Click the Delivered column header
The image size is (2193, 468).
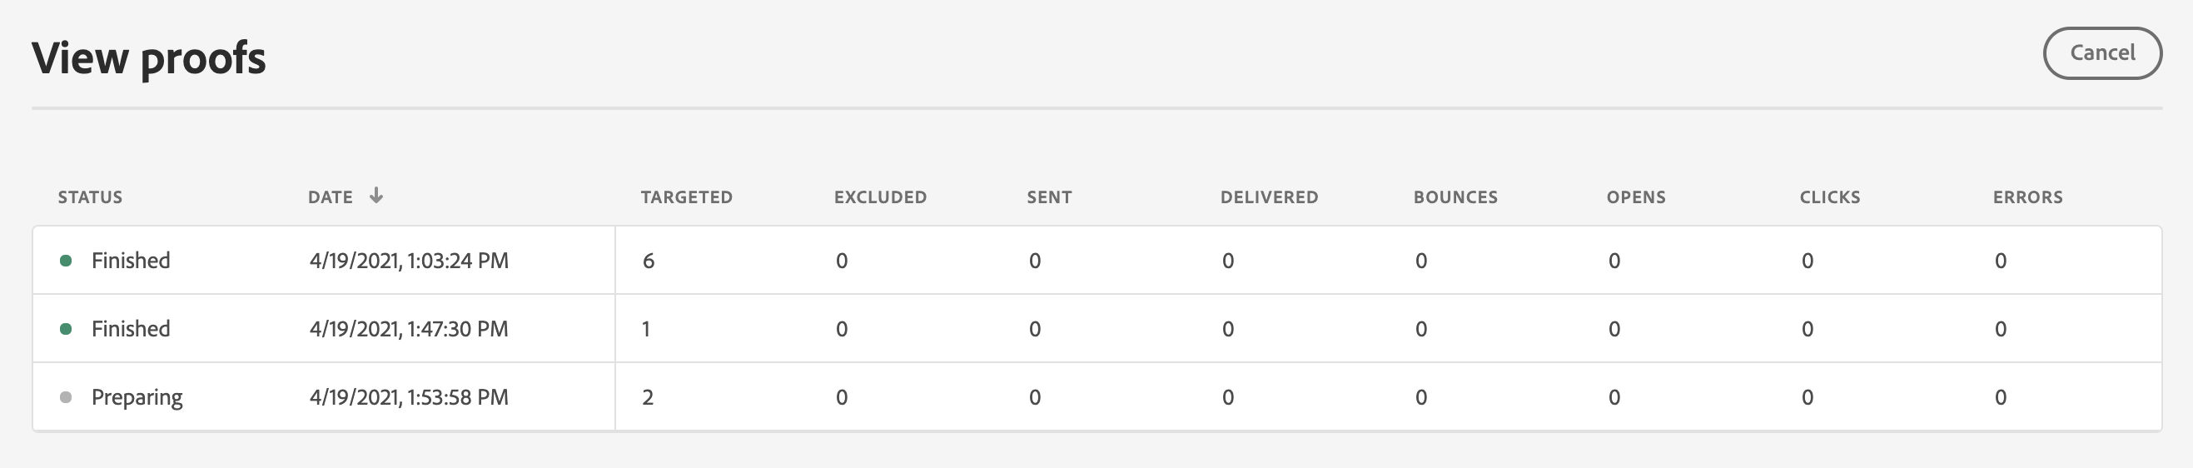[1269, 197]
